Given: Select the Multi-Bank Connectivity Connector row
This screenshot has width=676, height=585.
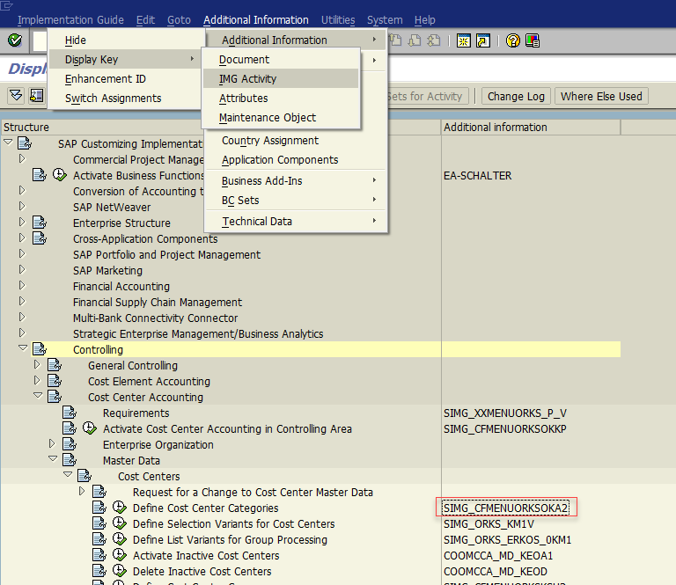Looking at the screenshot, I should pyautogui.click(x=155, y=318).
